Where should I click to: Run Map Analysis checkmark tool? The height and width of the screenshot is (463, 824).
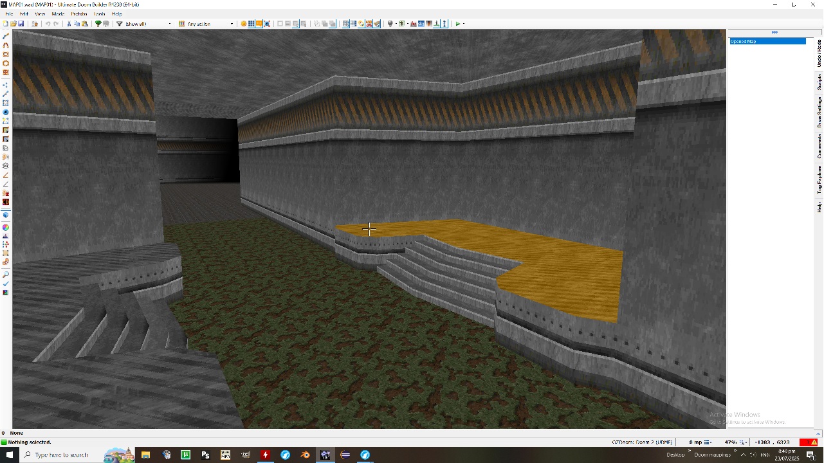pyautogui.click(x=6, y=284)
